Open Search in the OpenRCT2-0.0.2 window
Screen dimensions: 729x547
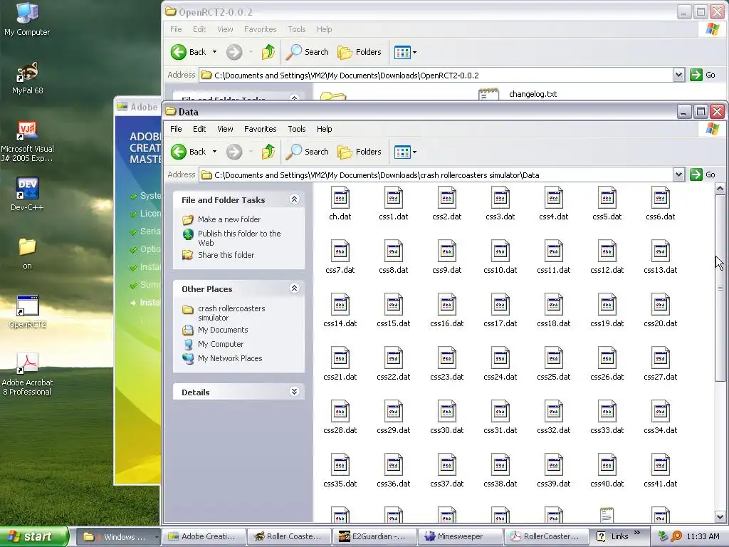pyautogui.click(x=308, y=52)
